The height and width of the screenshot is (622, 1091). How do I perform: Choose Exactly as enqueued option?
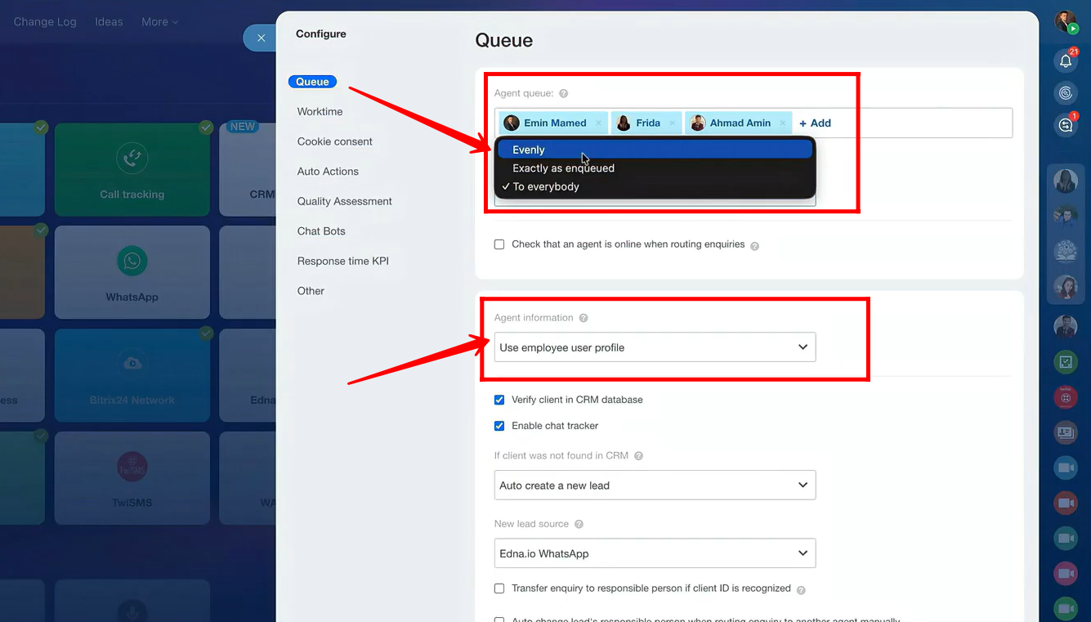(x=563, y=168)
